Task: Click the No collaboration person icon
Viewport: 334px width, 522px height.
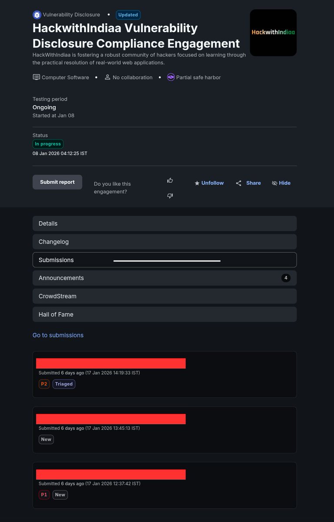Action: point(107,77)
